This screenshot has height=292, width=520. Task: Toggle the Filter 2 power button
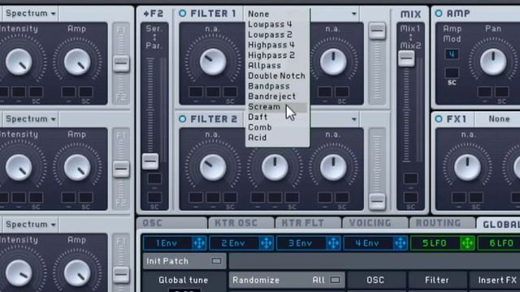tap(182, 119)
